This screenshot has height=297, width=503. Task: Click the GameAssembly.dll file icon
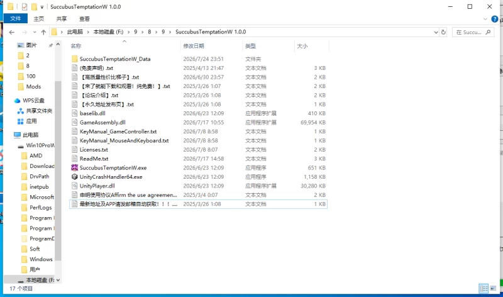pyautogui.click(x=74, y=122)
